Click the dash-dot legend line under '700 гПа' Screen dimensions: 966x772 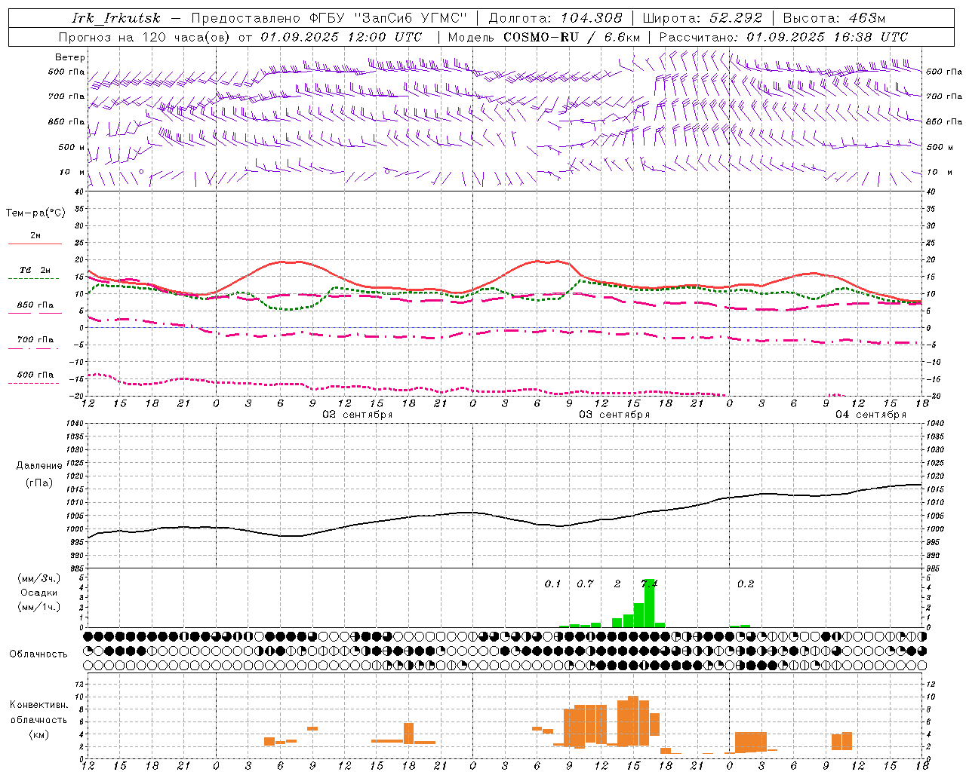pyautogui.click(x=33, y=348)
